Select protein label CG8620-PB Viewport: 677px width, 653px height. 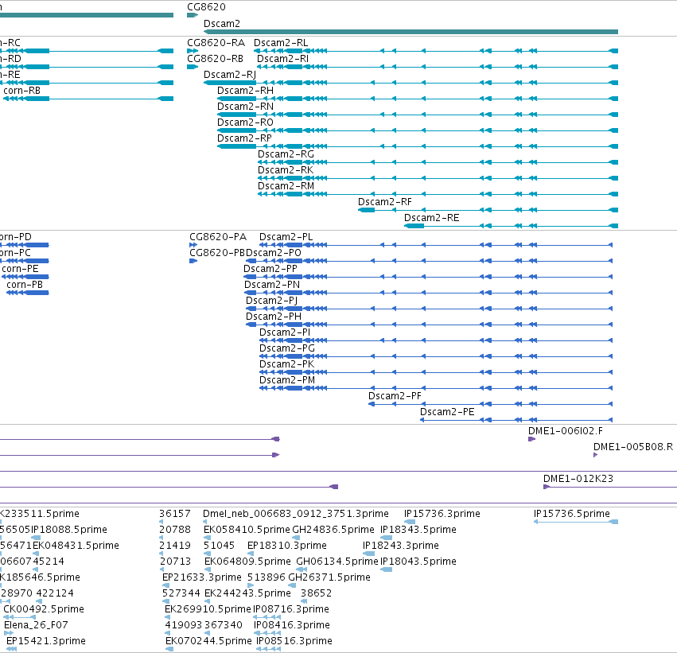[217, 253]
